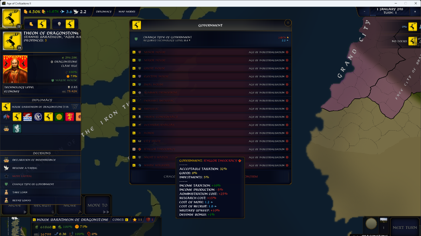The width and height of the screenshot is (421, 236).
Task: Choose Pirate Confederacy government type
Action: [x=210, y=117]
